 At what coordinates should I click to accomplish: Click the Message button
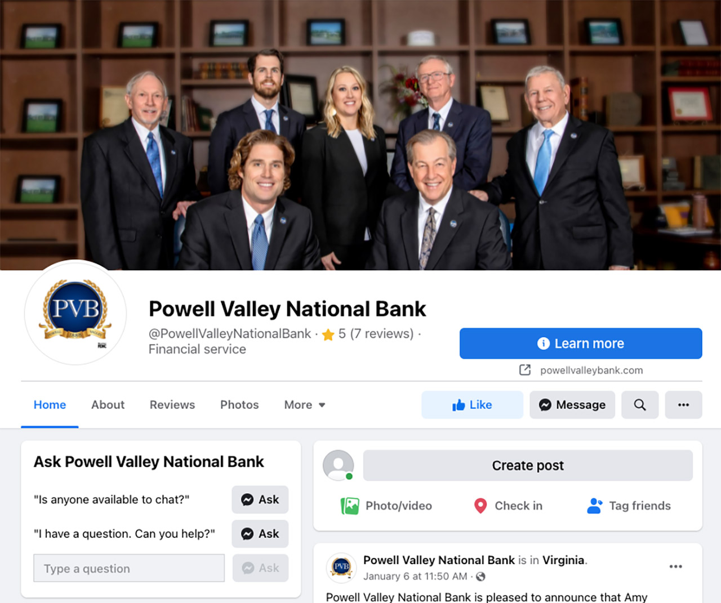coord(572,405)
